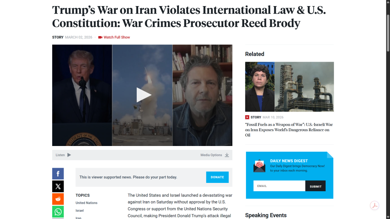
Task: Click the Listen play triangle icon
Action: (x=69, y=155)
